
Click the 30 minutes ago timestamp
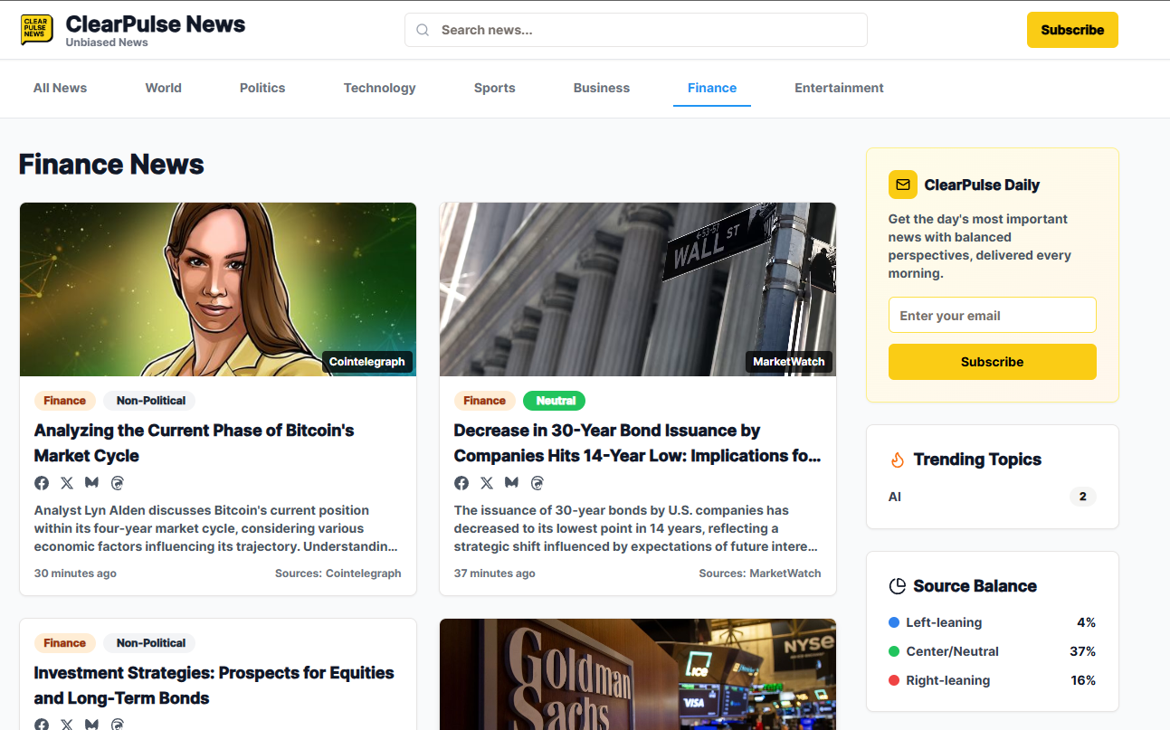coord(75,574)
